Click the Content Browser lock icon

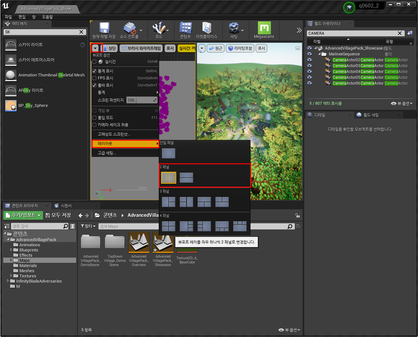tap(297, 215)
